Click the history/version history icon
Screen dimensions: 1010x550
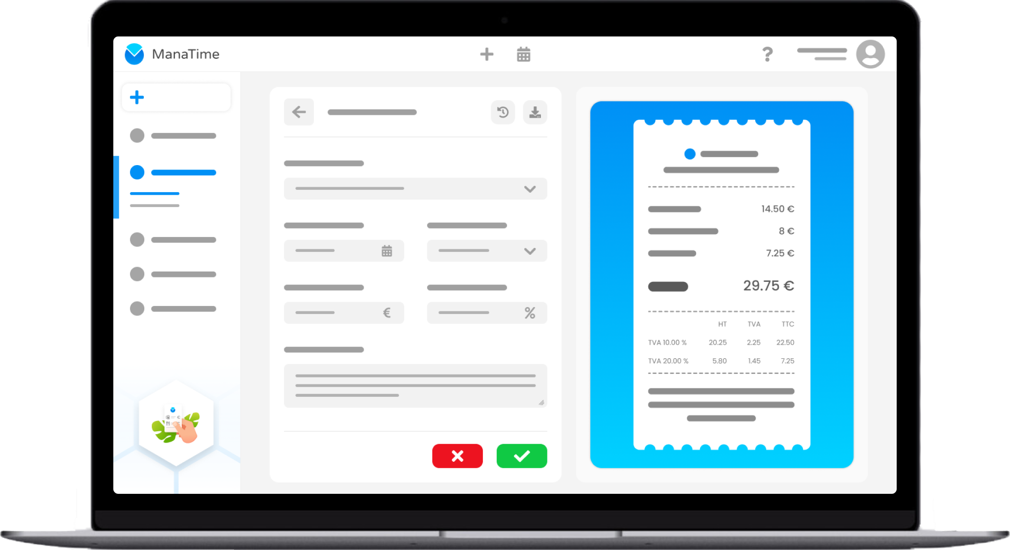(x=503, y=112)
